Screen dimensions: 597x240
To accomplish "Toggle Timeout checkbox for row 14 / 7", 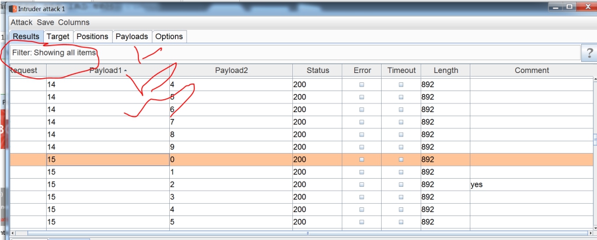I will click(x=401, y=122).
